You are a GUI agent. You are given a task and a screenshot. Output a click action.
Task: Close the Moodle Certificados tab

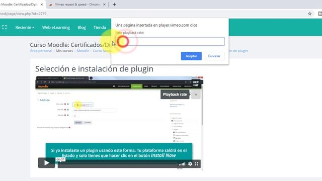click(x=42, y=5)
